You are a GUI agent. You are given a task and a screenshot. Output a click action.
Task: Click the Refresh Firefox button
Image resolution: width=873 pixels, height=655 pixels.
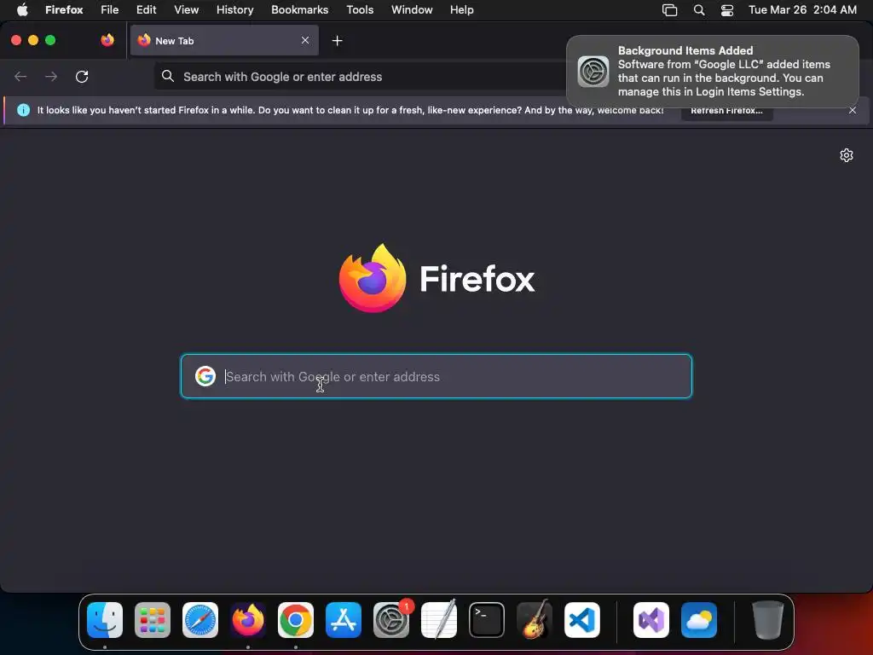[726, 110]
